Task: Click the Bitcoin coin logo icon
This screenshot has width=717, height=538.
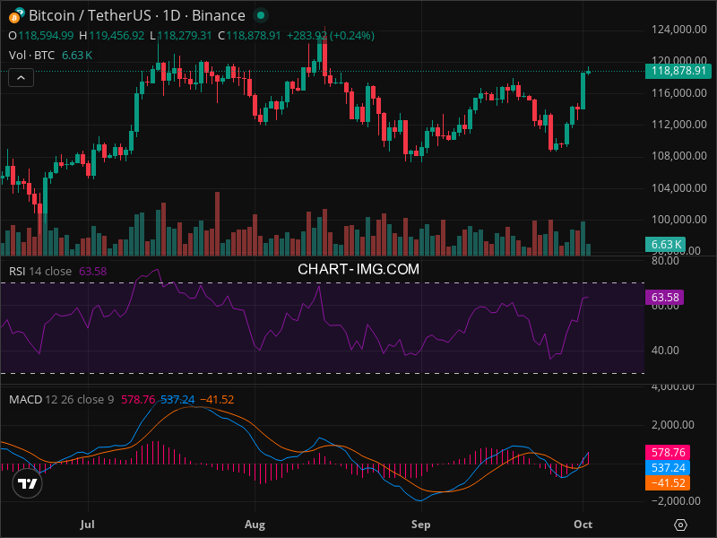Action: coord(16,14)
